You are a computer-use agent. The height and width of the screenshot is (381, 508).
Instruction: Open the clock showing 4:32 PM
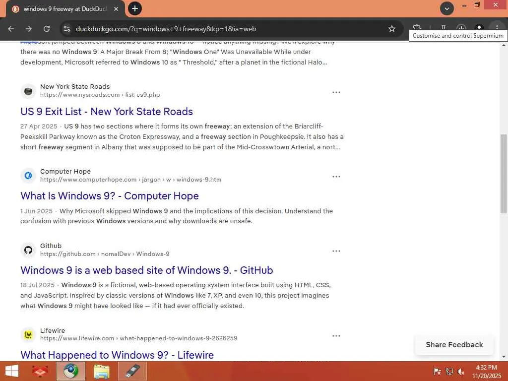point(486,372)
